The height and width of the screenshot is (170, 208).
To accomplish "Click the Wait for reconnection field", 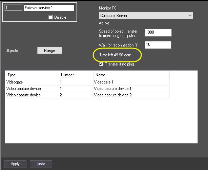I will tap(158, 45).
